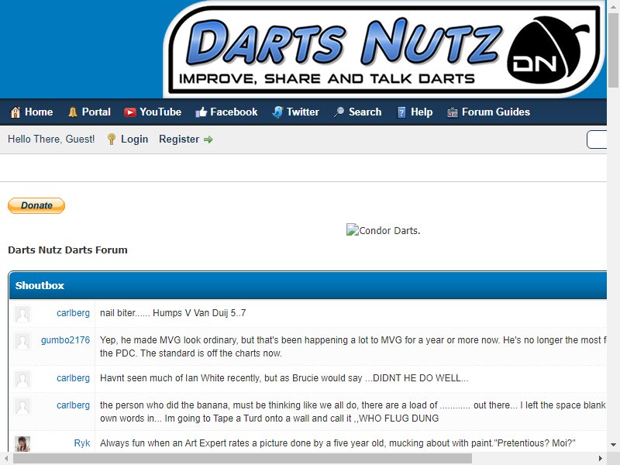Open Help in the navigation bar

(415, 112)
